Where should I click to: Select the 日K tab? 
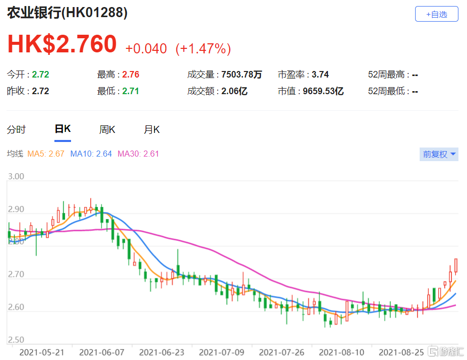[62, 129]
